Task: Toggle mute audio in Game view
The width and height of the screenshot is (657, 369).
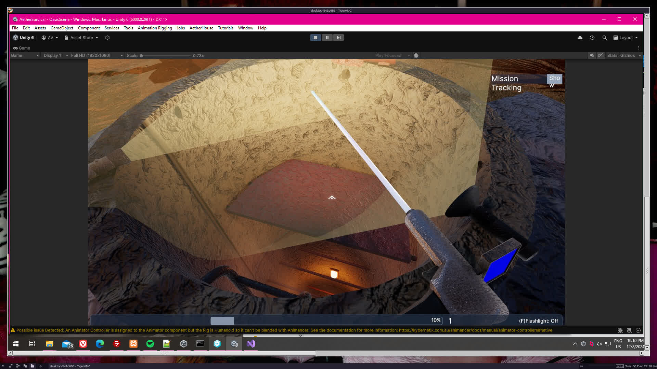Action: pyautogui.click(x=592, y=55)
